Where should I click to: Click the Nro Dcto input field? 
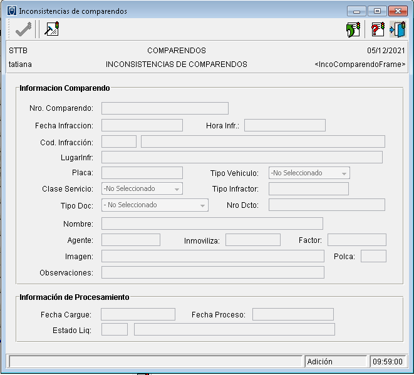coord(326,205)
